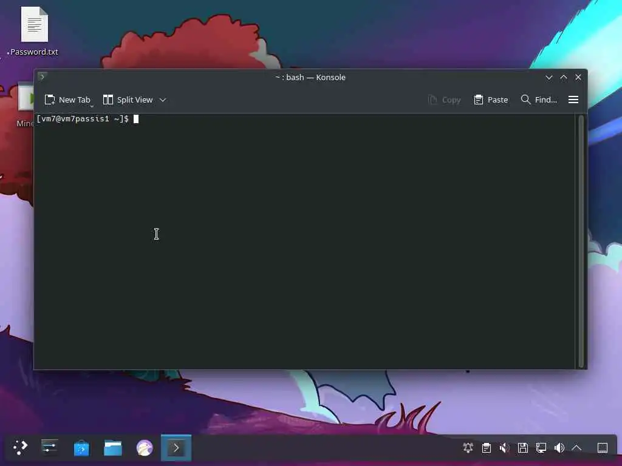
Task: Click the Copy toolbar button
Action: click(x=444, y=100)
